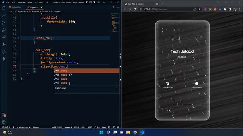This screenshot has width=243, height=136.
Task: Open Chrome's three-dot menu
Action: click(240, 9)
